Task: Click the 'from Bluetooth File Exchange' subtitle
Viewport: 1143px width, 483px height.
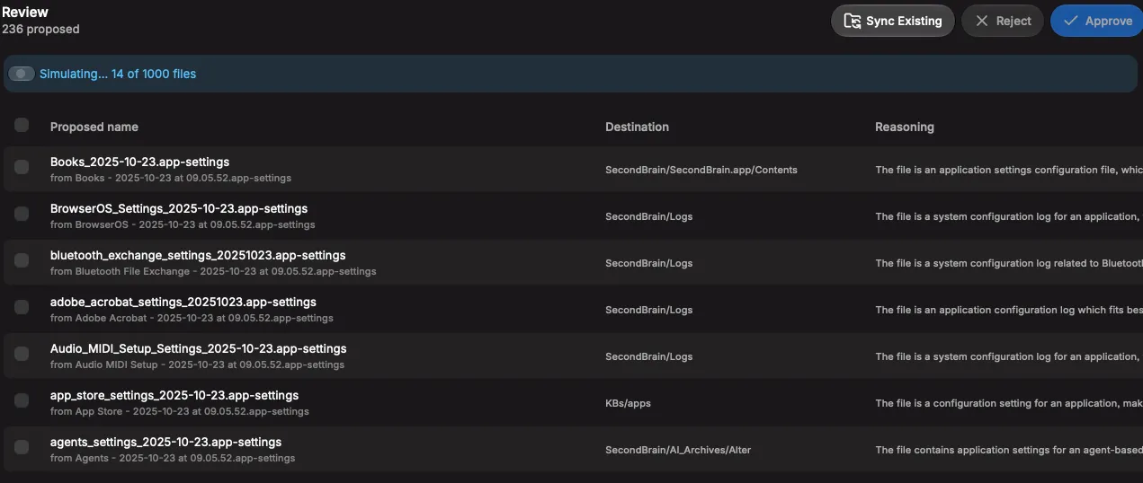Action: [x=213, y=271]
